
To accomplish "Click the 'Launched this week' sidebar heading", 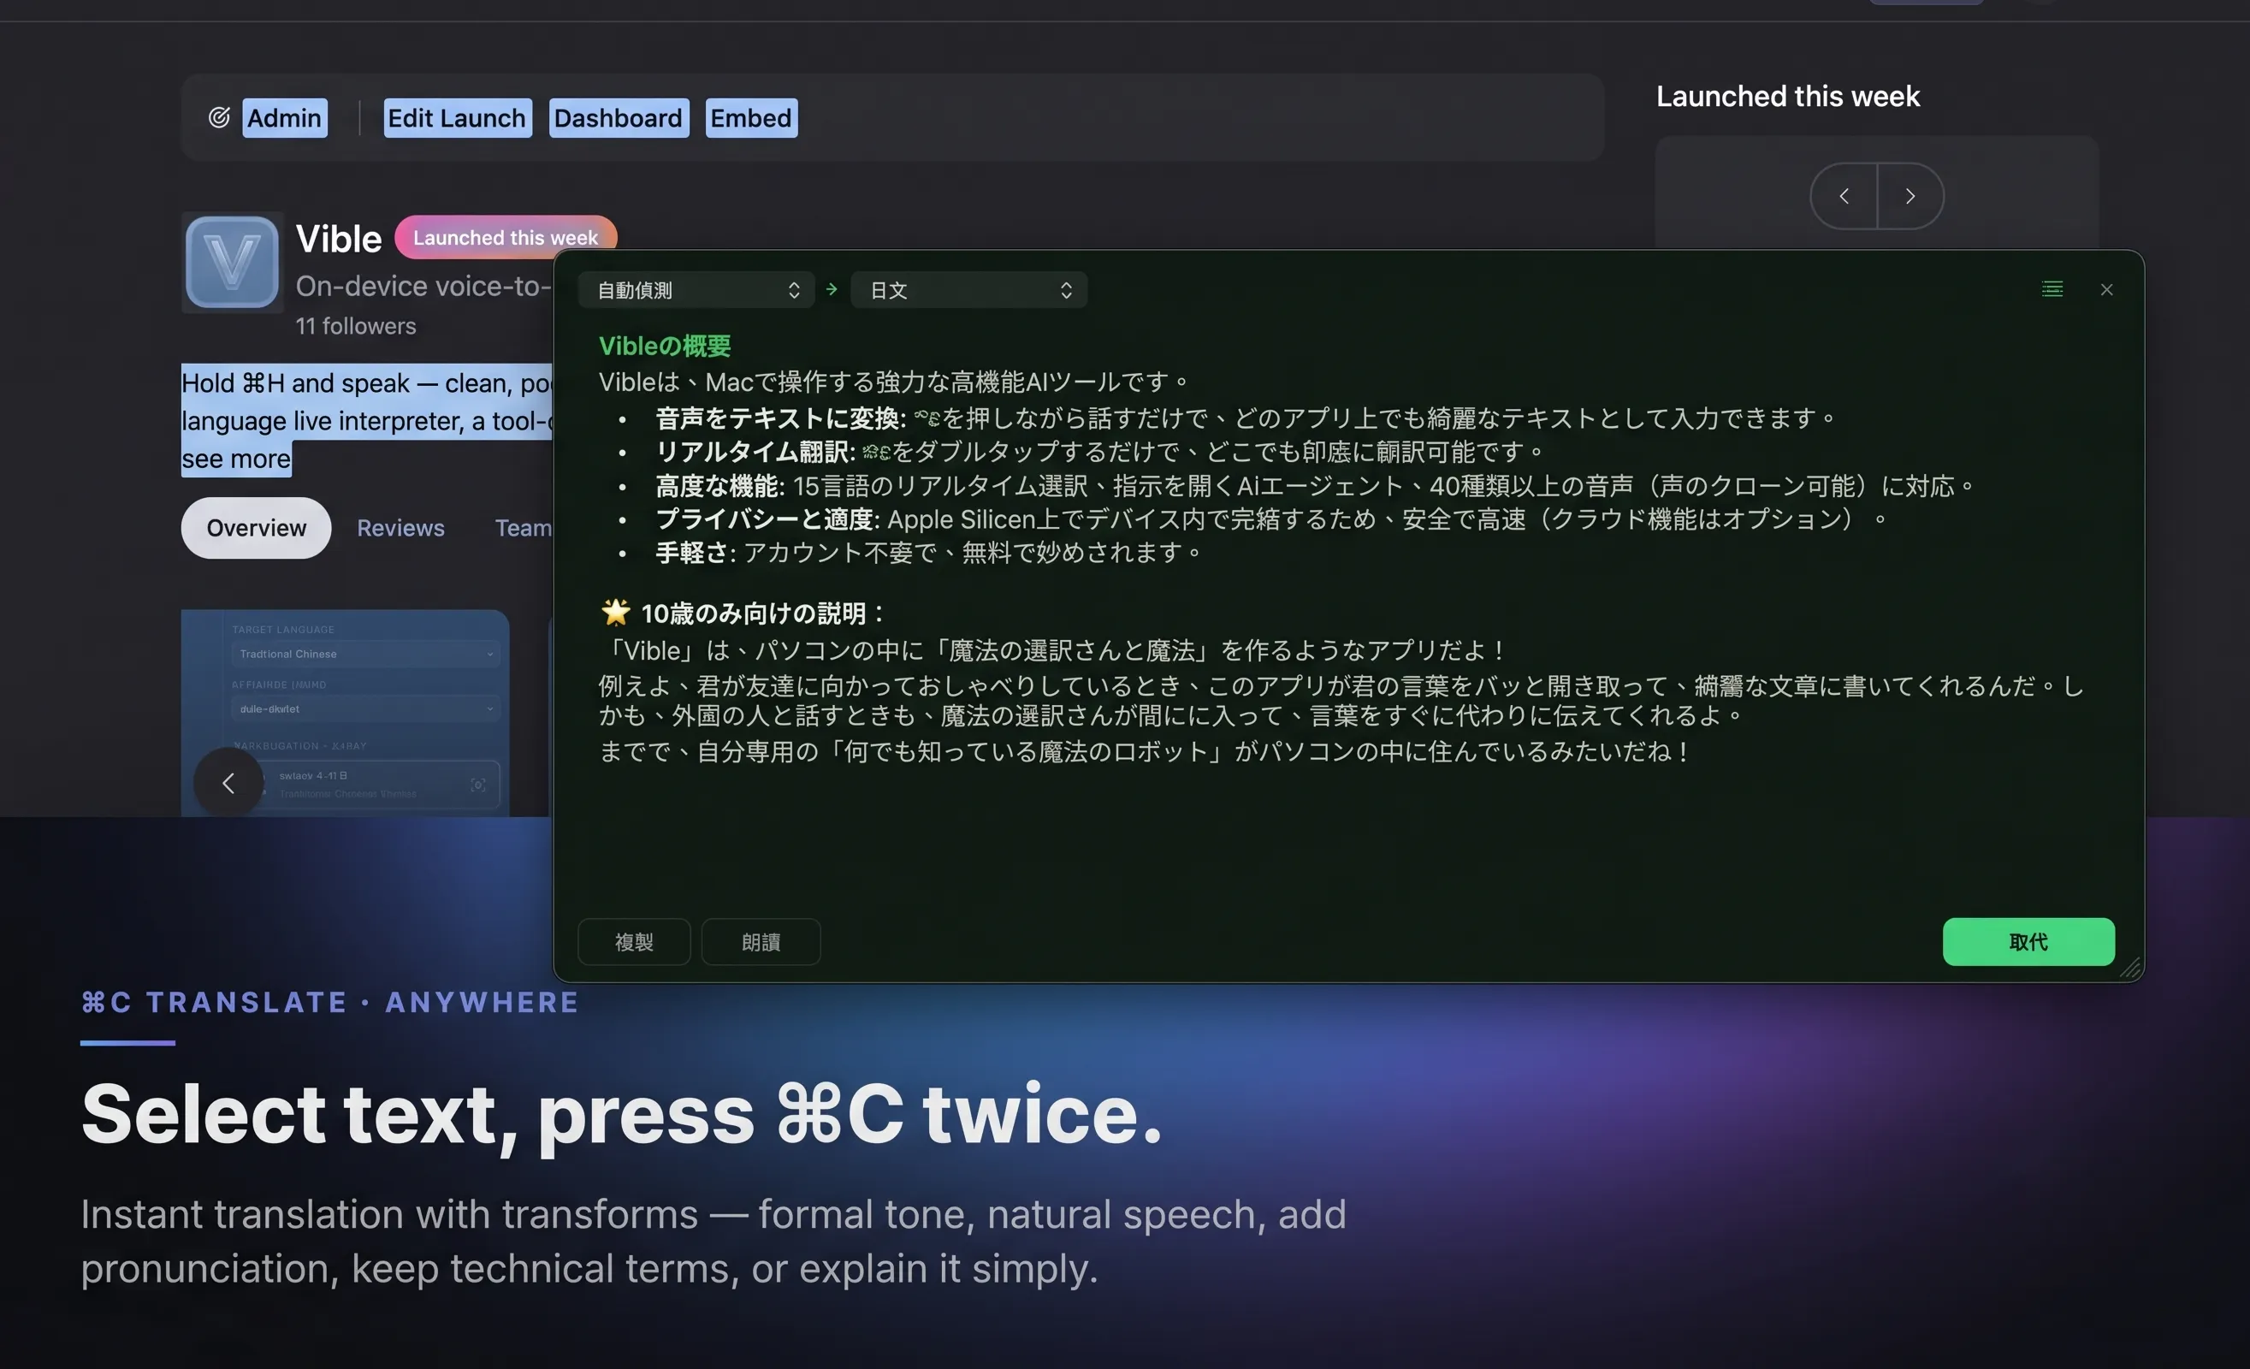I will (1788, 96).
